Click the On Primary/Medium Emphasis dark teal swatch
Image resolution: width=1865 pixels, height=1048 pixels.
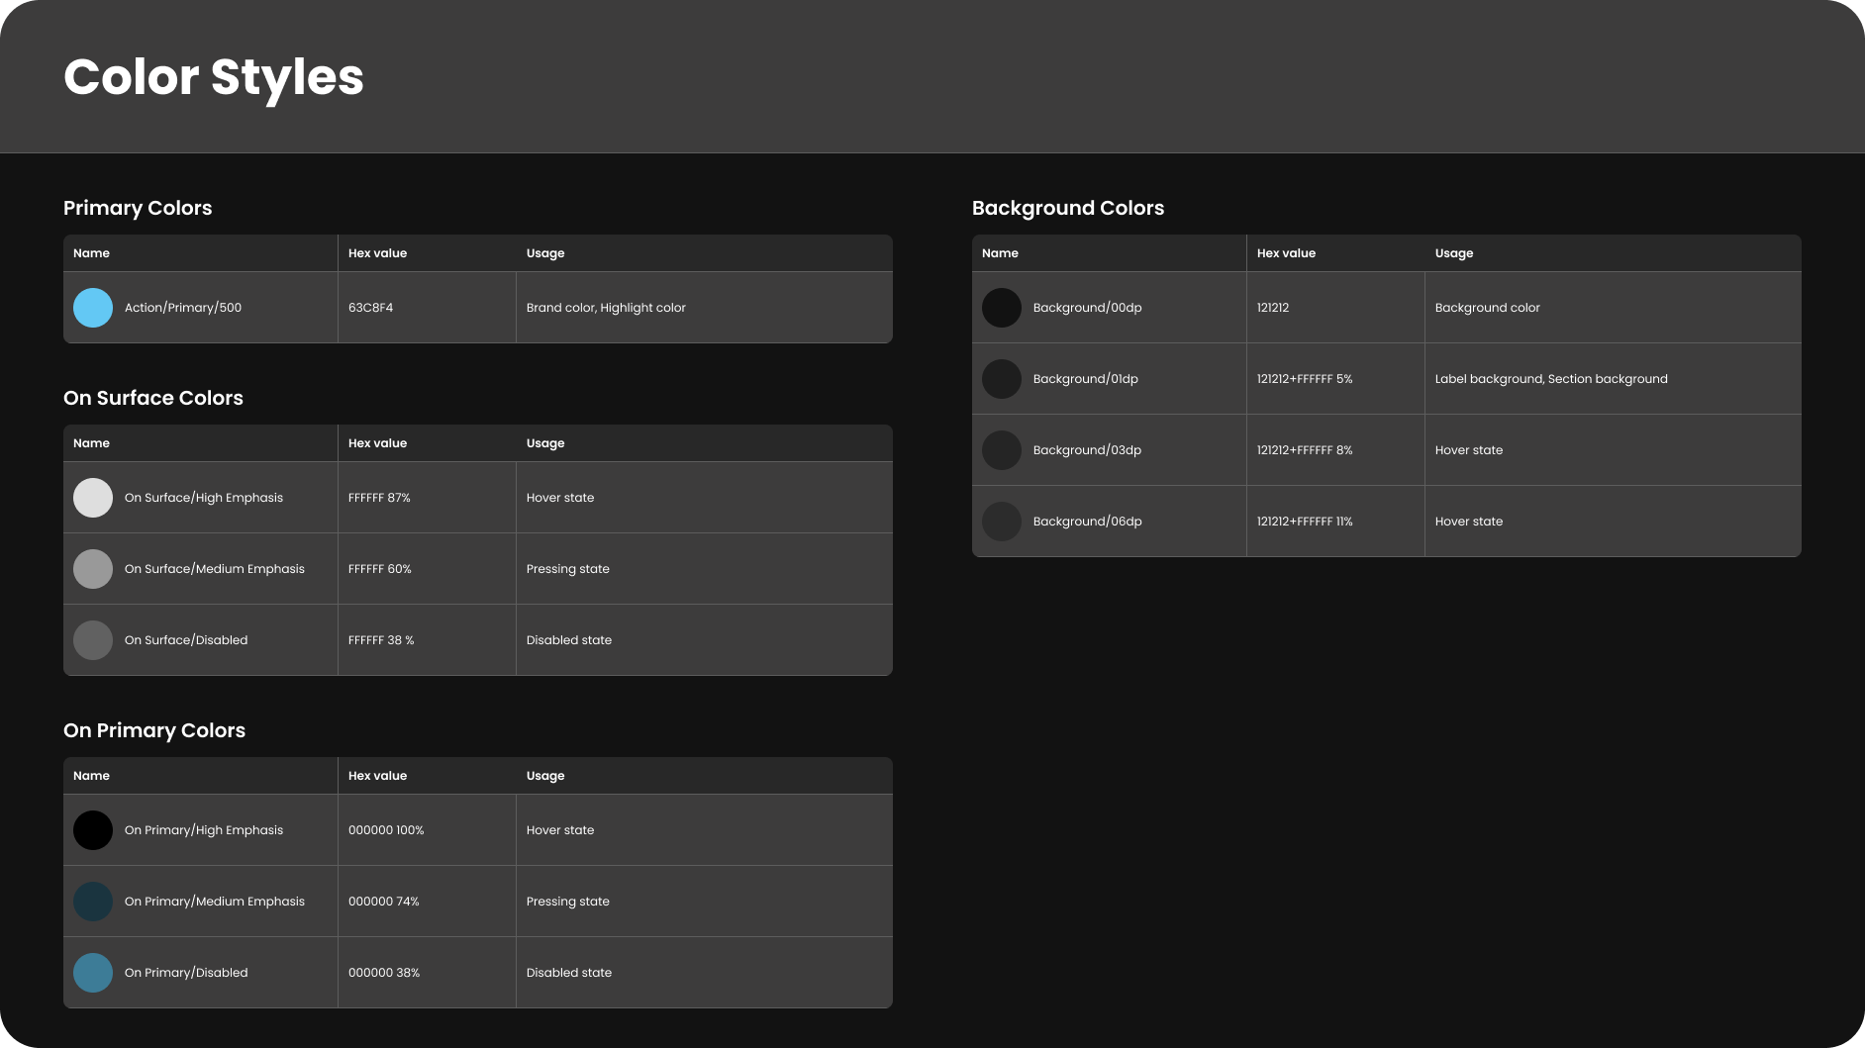pos(93,902)
